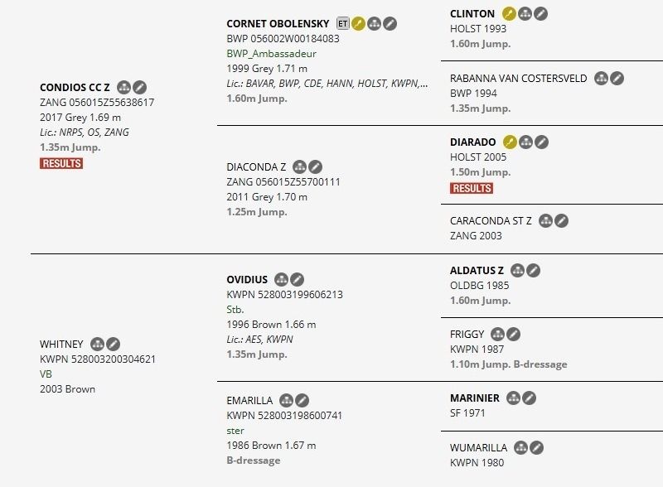Open the pedigree tree icon for Clinton
This screenshot has height=487, width=663.
tap(525, 14)
